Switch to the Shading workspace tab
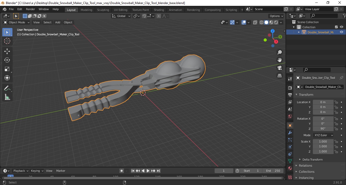 159,10
